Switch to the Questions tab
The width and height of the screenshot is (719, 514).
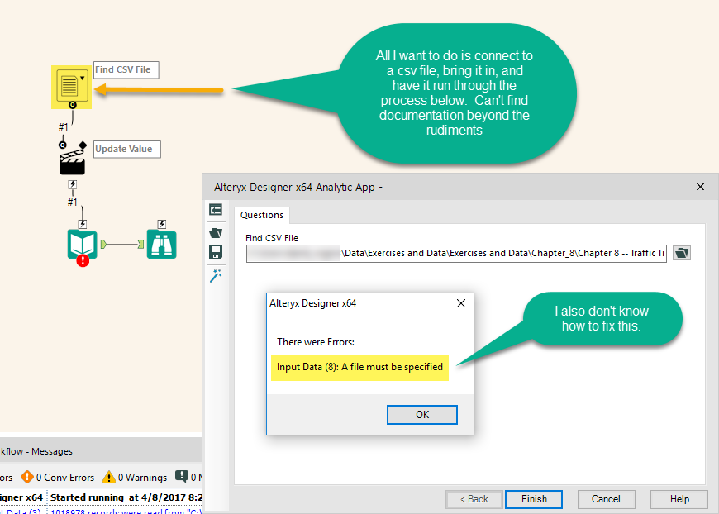click(x=262, y=215)
